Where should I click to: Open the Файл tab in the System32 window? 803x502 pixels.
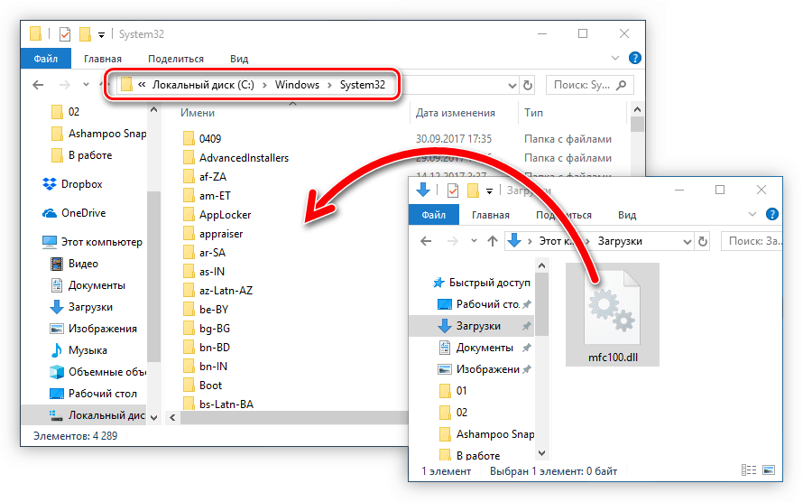click(x=46, y=59)
